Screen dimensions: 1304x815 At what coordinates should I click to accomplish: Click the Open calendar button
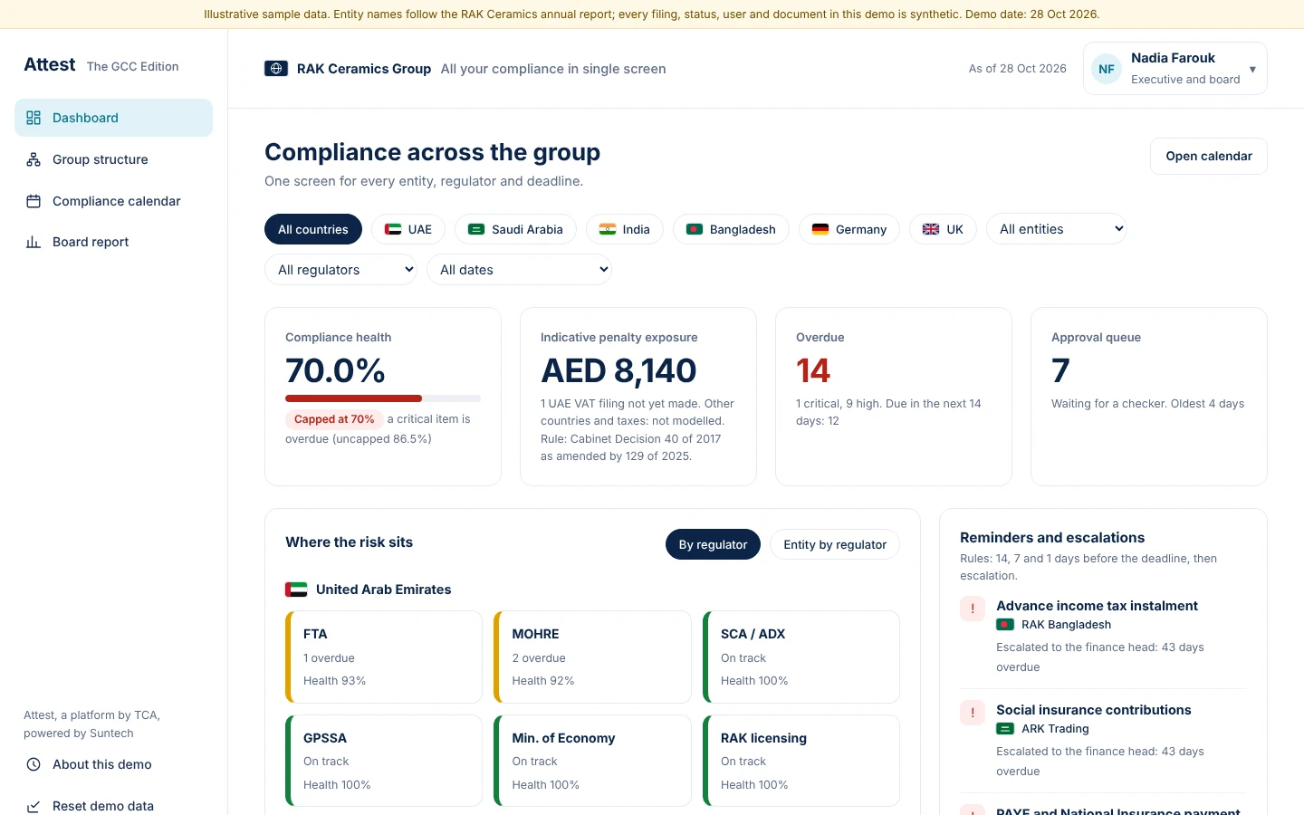click(1208, 156)
